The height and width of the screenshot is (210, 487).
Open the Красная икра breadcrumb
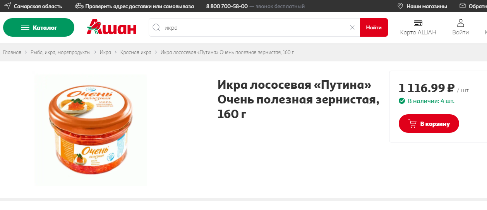[135, 52]
